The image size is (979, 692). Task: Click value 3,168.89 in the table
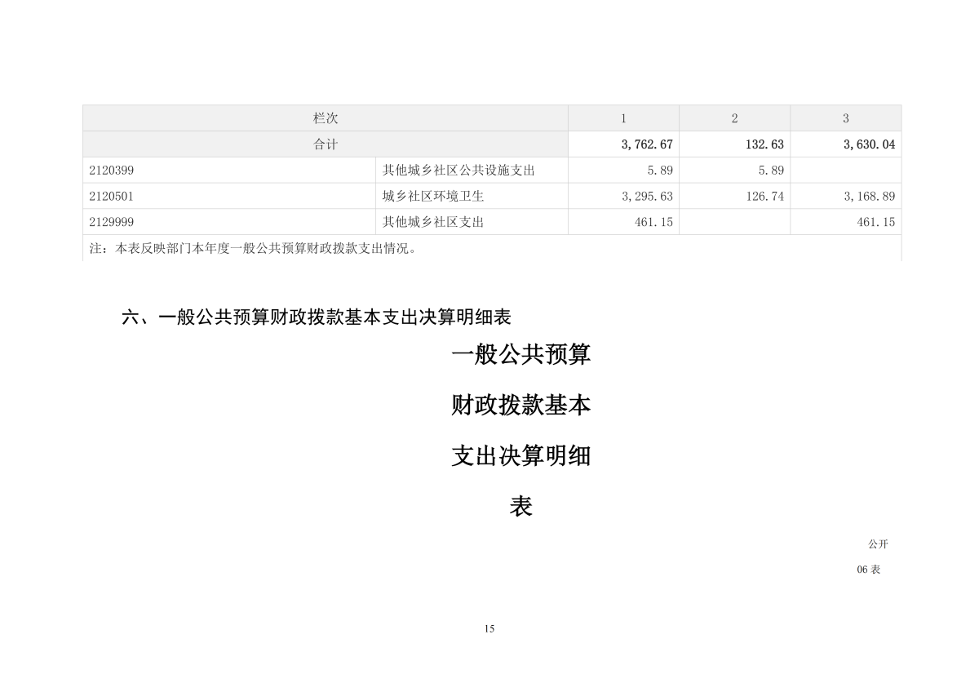(846, 196)
